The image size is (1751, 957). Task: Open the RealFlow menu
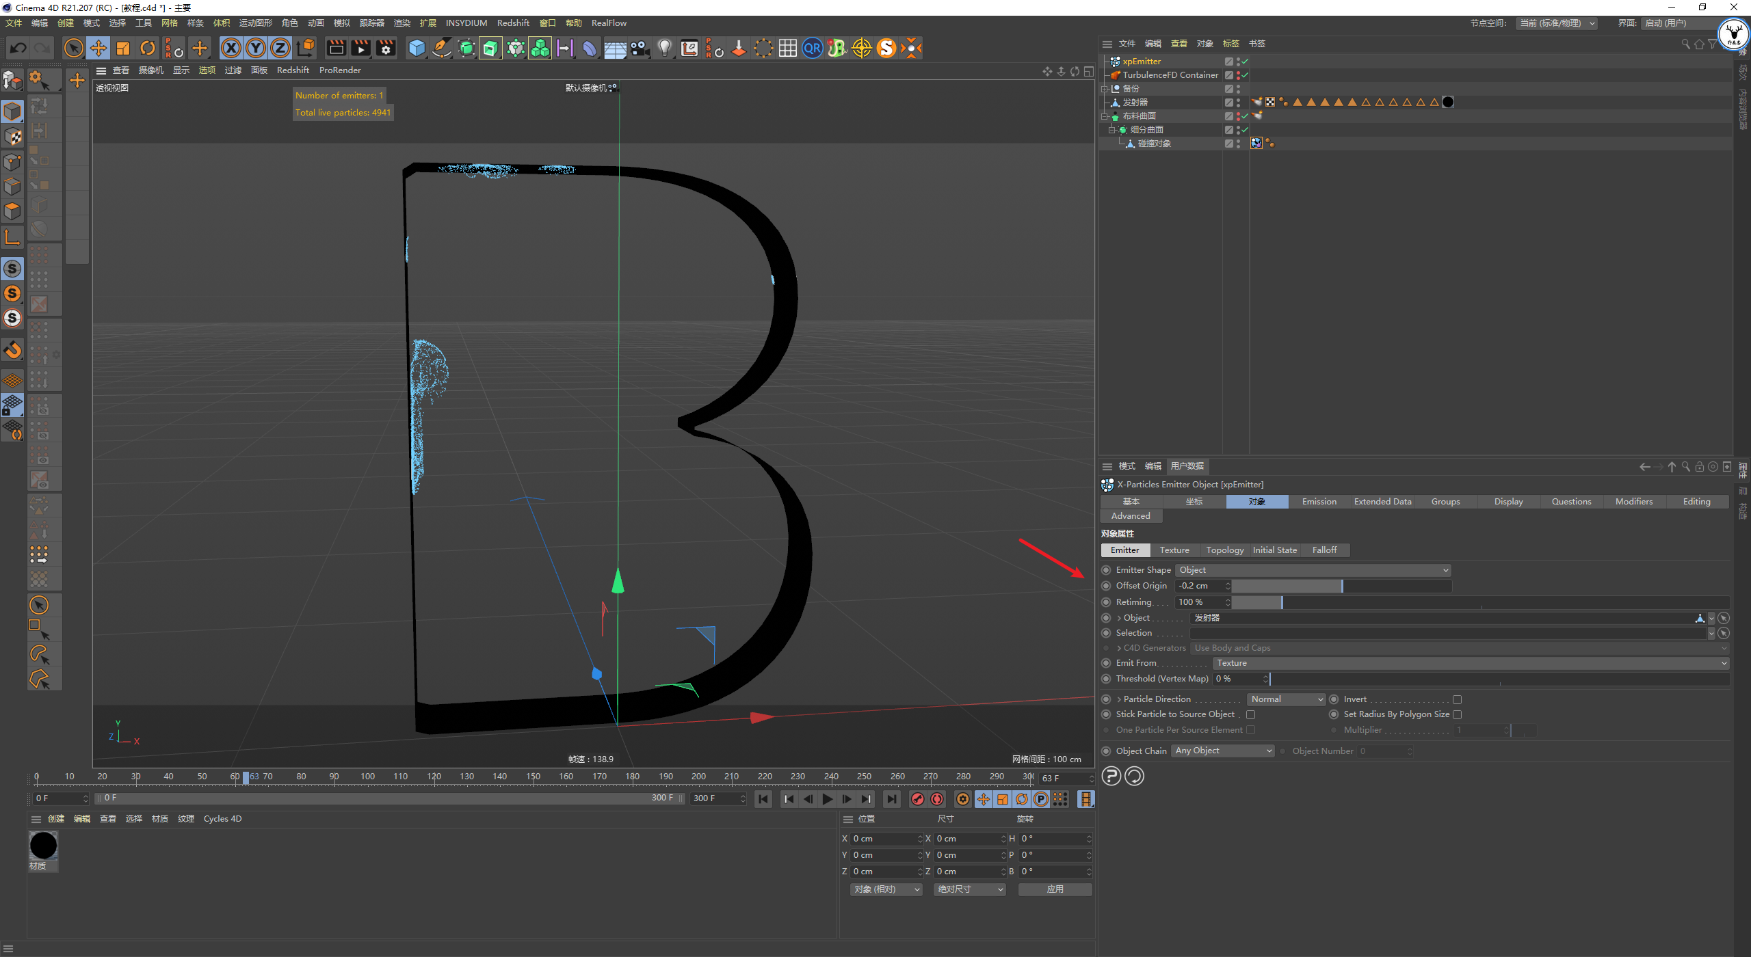tap(608, 23)
